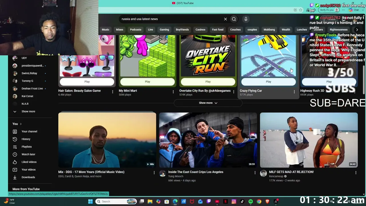
Task: Expand Show more under the games row
Action: pyautogui.click(x=208, y=103)
